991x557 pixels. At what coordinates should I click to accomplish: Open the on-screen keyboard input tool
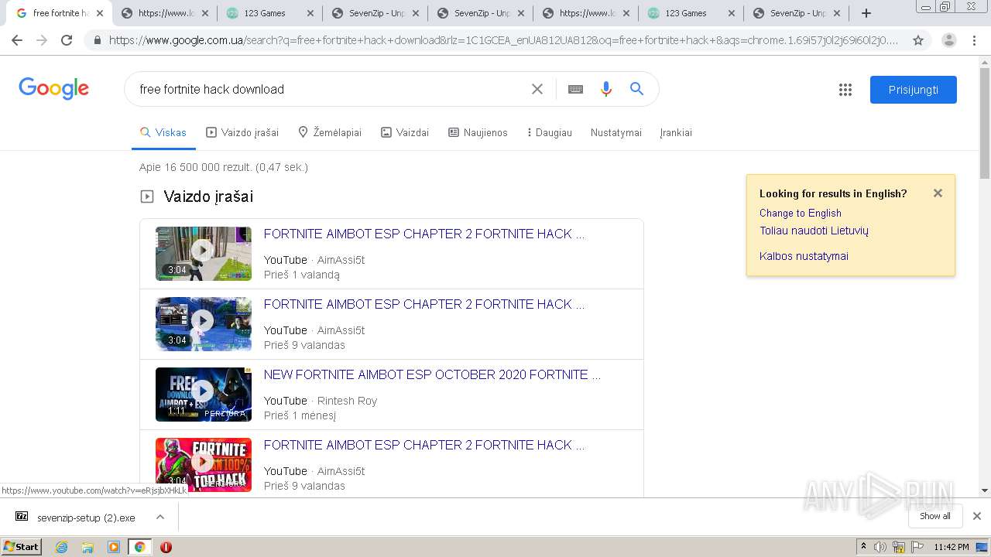coord(575,89)
